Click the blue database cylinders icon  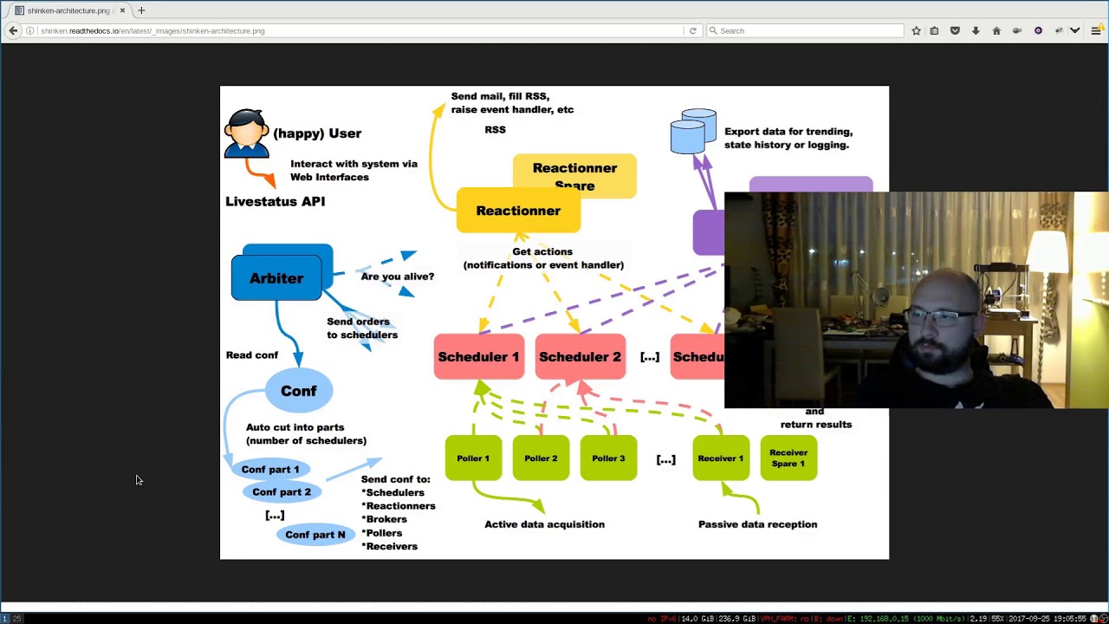click(x=693, y=131)
